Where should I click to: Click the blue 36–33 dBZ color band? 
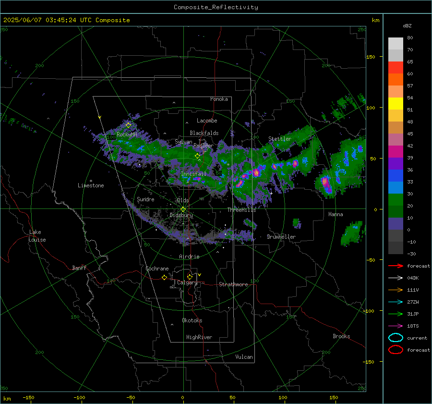tap(396, 176)
